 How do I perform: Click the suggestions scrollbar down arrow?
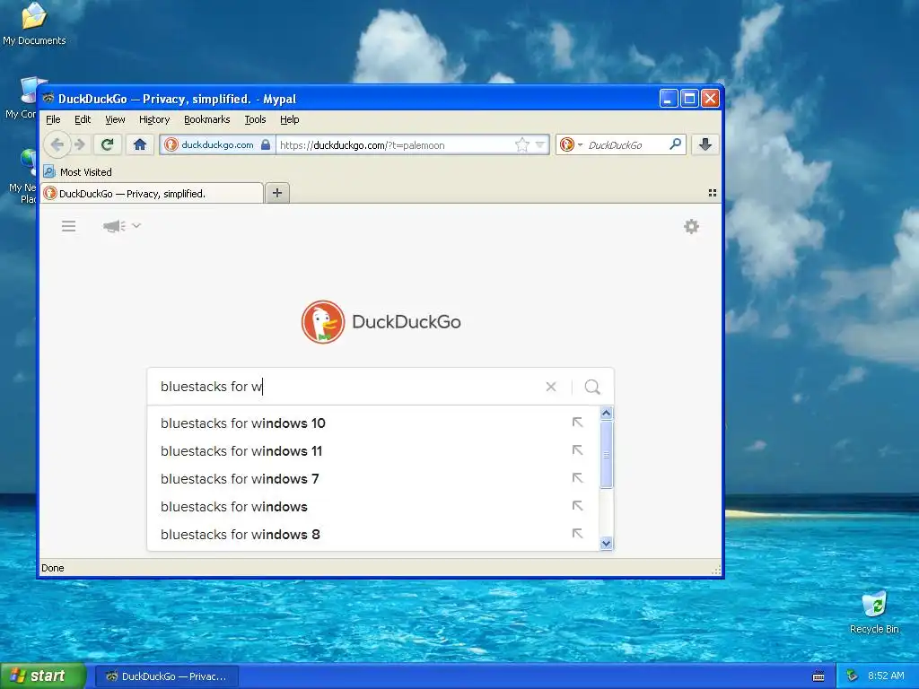click(x=607, y=543)
